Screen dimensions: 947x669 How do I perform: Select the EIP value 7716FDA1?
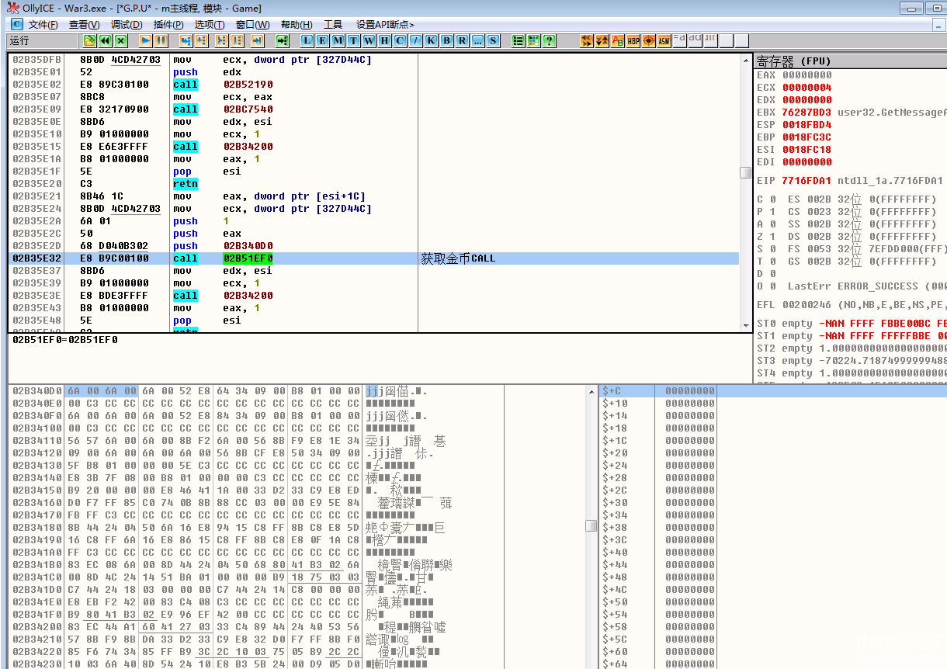coord(807,181)
